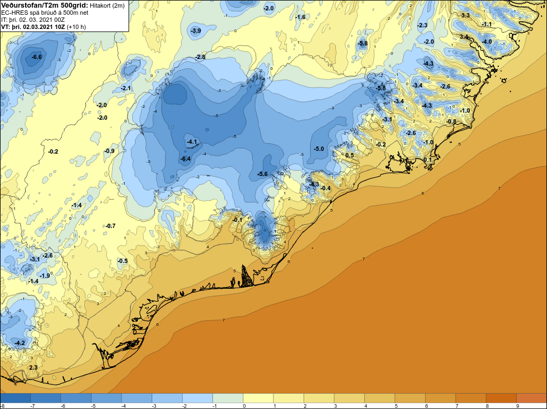Image resolution: width=547 pixels, height=409 pixels.
Task: Select the -4.0 temperature value
Action: point(487,42)
